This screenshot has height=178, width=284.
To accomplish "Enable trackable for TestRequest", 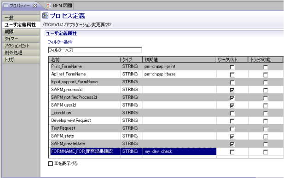I will (266, 129).
